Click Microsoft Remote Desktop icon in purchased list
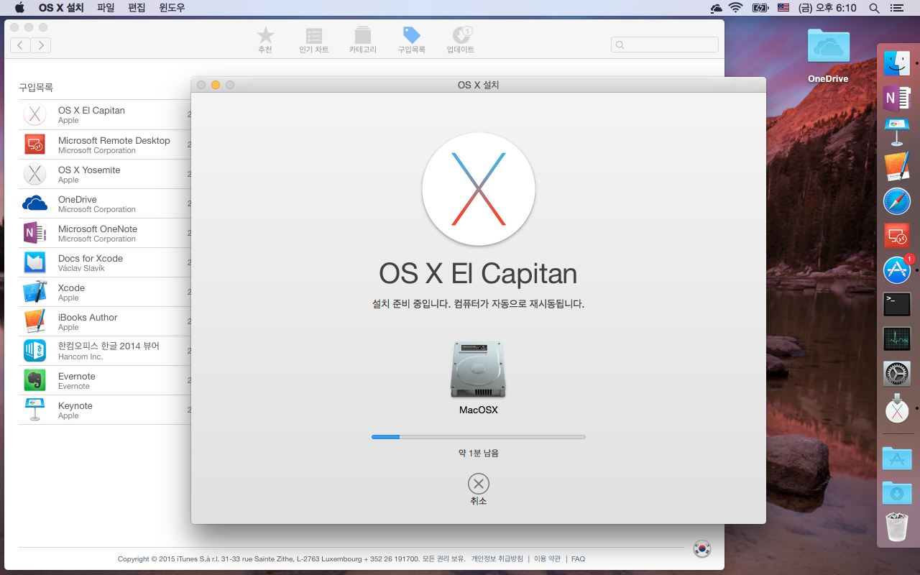 pyautogui.click(x=34, y=144)
